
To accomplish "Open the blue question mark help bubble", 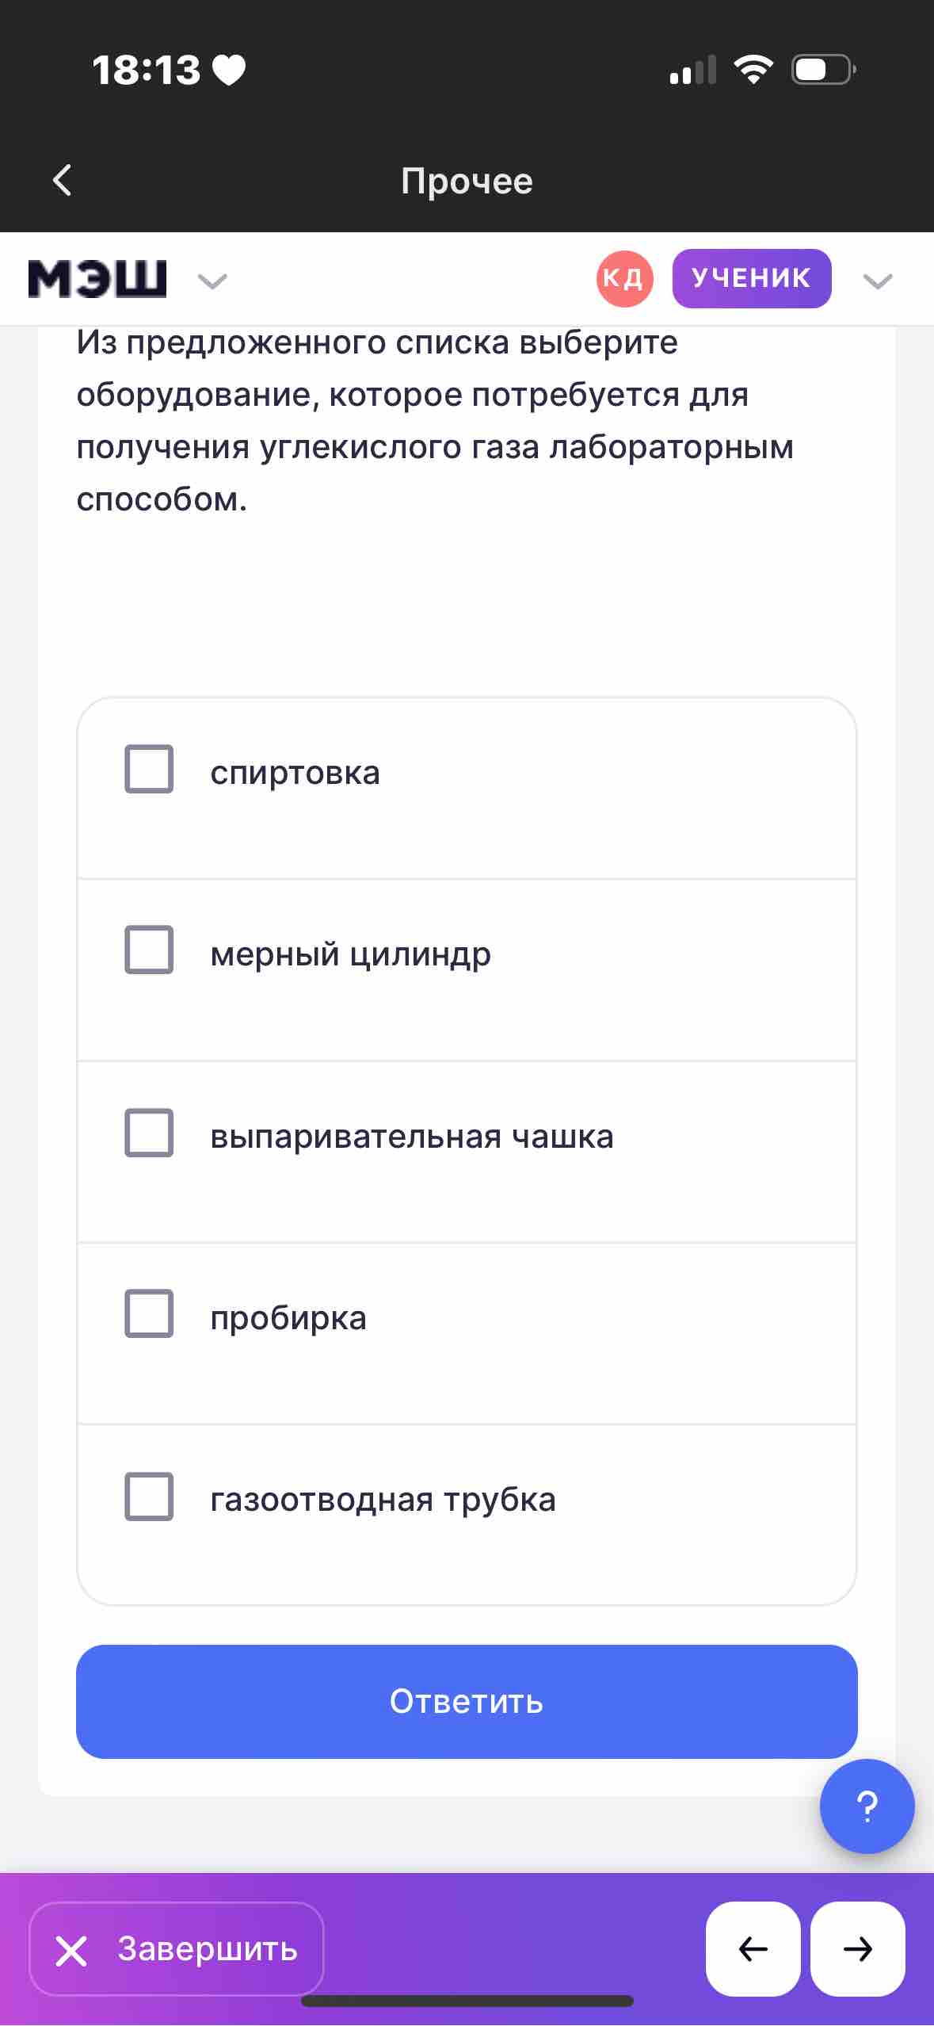I will 867,1806.
